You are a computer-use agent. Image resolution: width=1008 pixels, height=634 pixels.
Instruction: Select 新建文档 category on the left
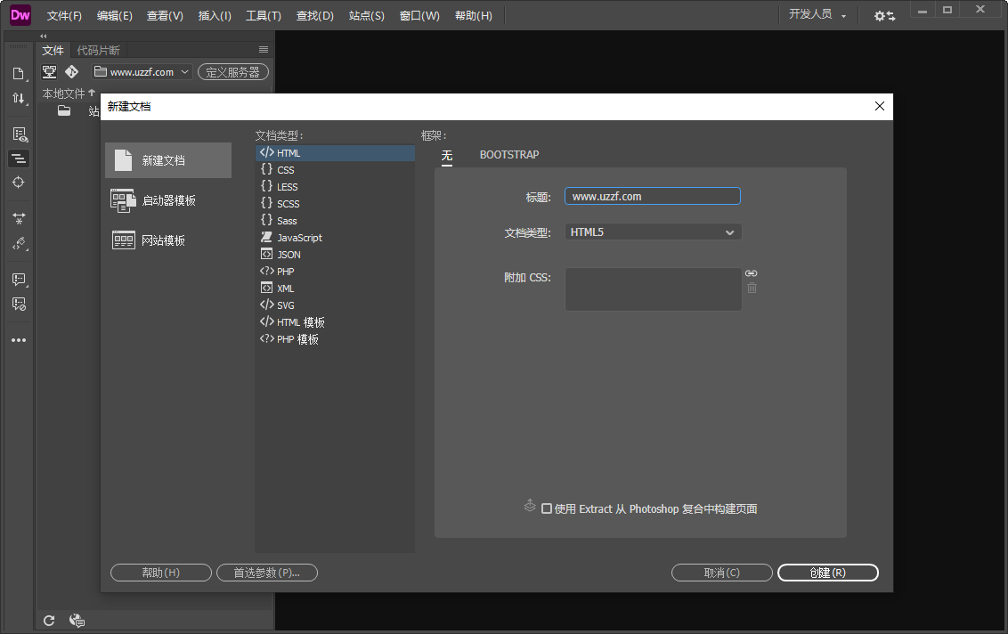pos(168,160)
